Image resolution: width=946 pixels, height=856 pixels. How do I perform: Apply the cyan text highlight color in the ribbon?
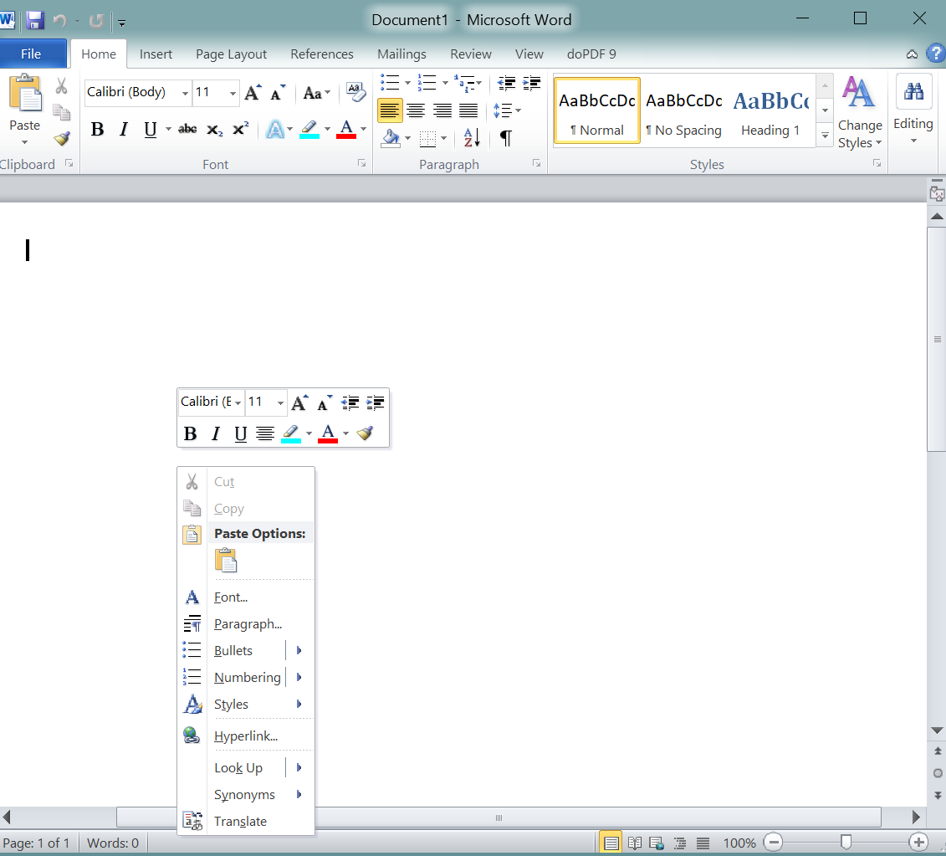tap(309, 129)
